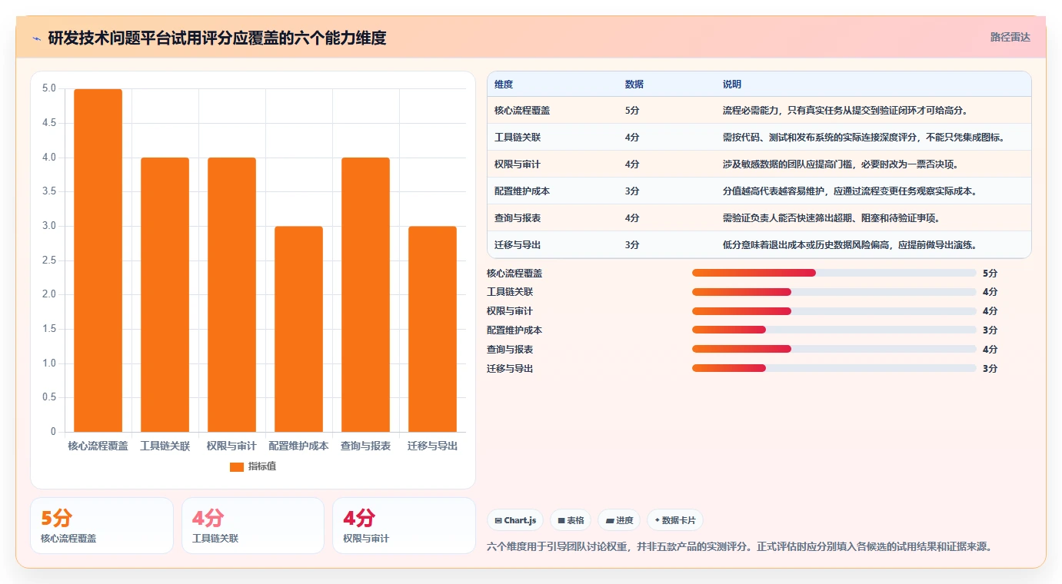
Task: Open the 4分 权限与审计 card
Action: (404, 526)
